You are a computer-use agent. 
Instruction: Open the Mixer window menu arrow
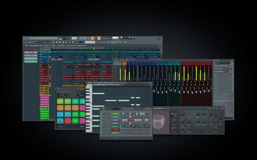[114, 60]
